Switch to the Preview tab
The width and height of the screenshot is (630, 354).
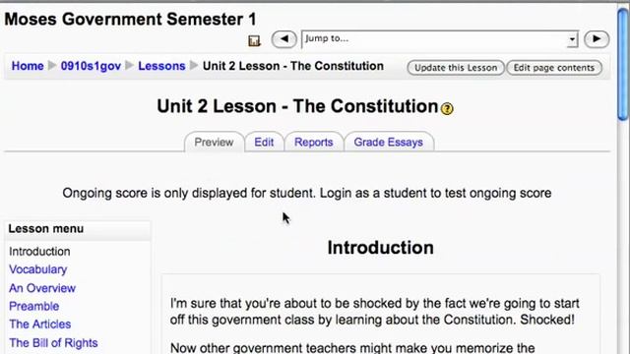point(214,142)
